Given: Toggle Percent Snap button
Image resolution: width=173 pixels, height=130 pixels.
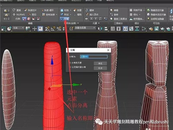Looking at the screenshot, I should point(59,29).
